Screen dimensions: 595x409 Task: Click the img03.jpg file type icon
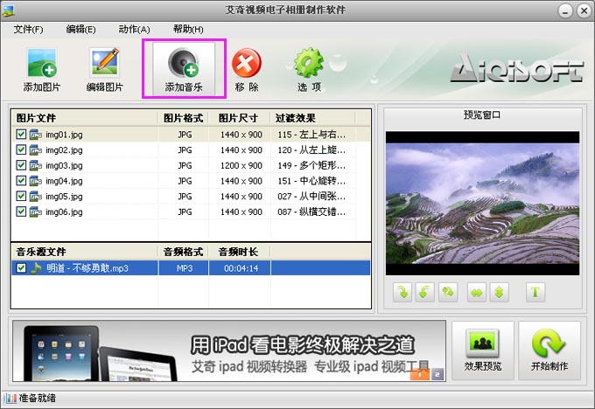click(36, 166)
